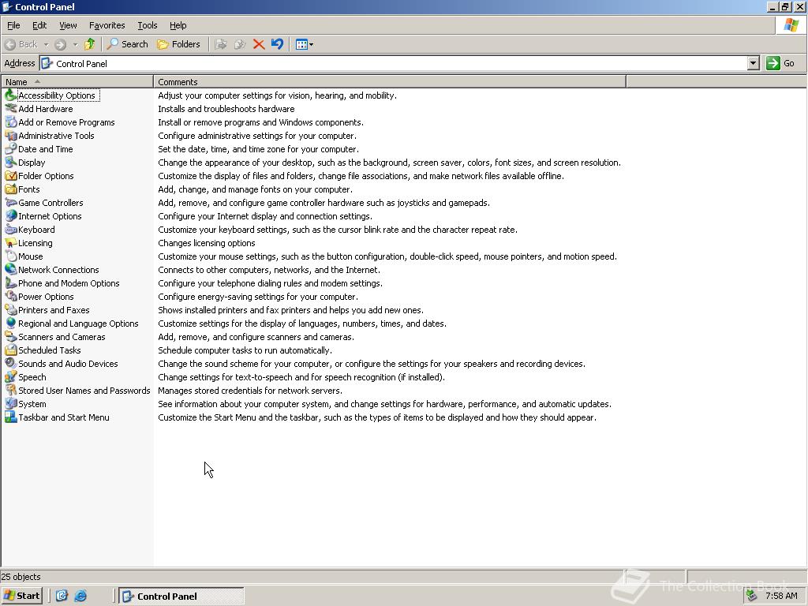Launch Internet Explorer from Quick Launch
Screen dimensions: 808x606
point(80,596)
